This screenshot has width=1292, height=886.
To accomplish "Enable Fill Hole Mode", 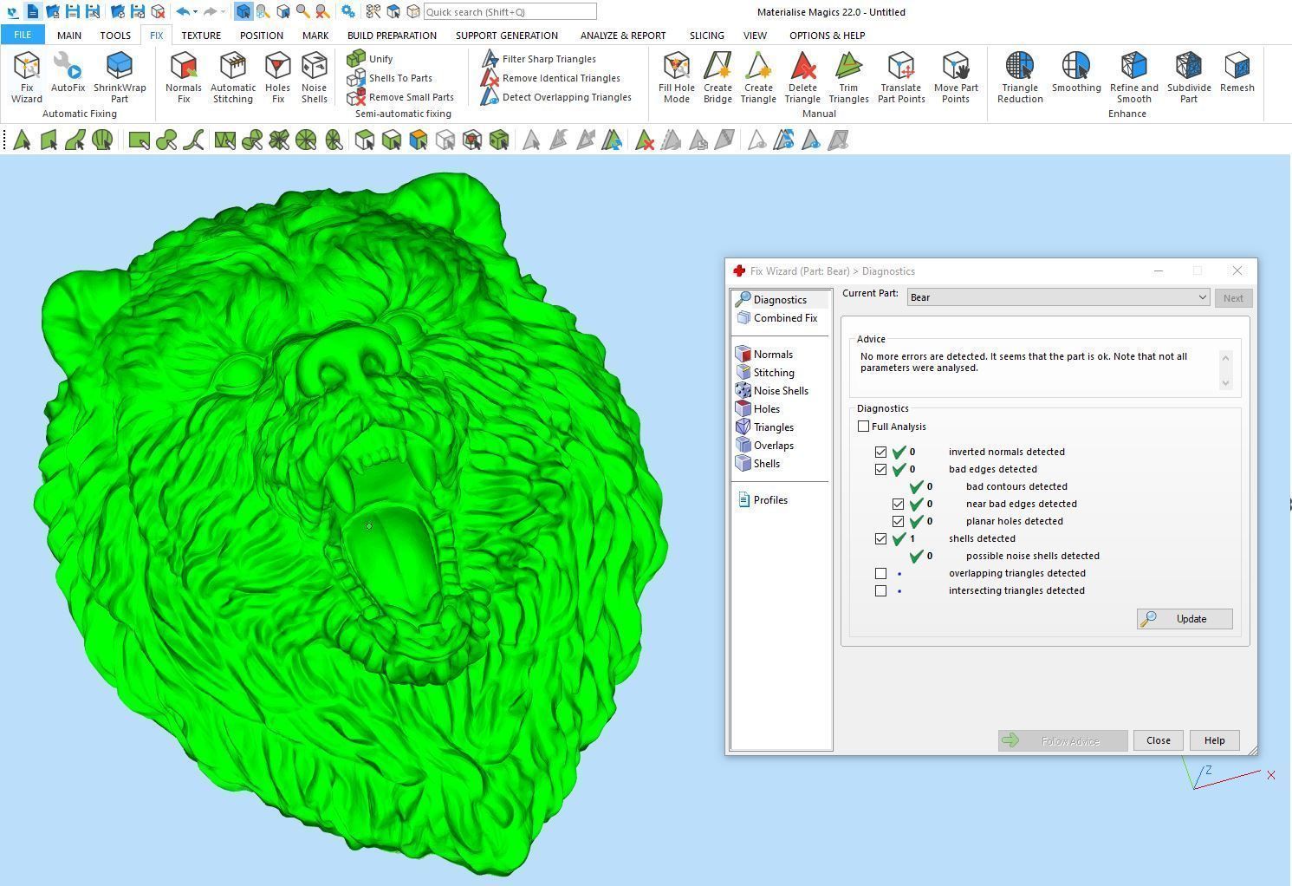I will (x=677, y=77).
